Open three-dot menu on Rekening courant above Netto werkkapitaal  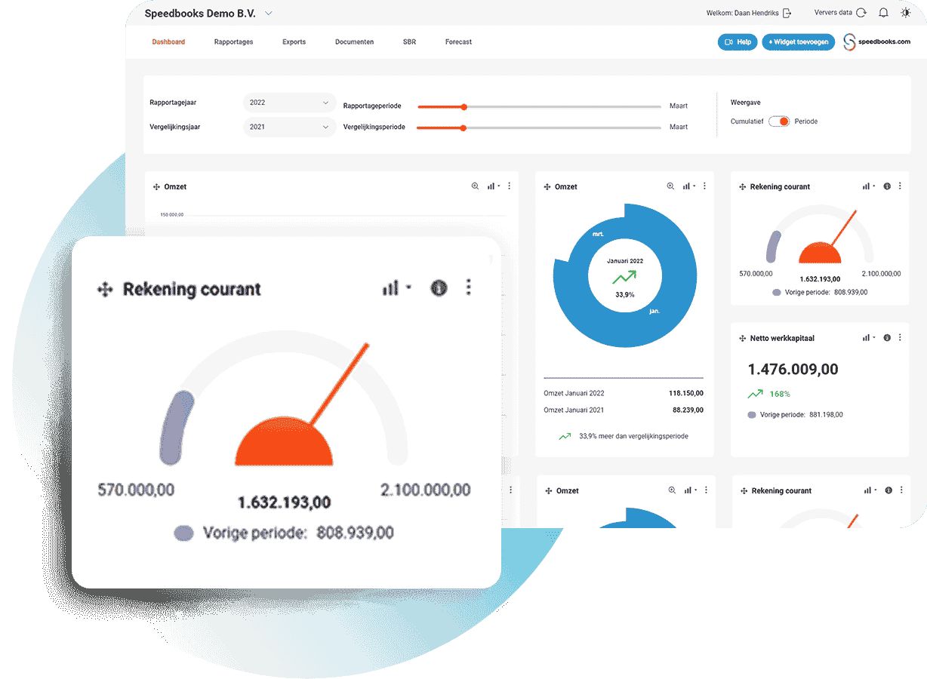[900, 186]
